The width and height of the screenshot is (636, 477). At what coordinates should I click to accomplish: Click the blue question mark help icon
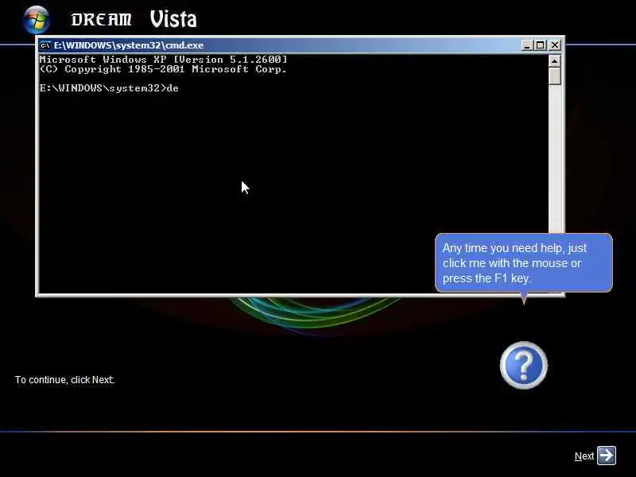coord(524,365)
